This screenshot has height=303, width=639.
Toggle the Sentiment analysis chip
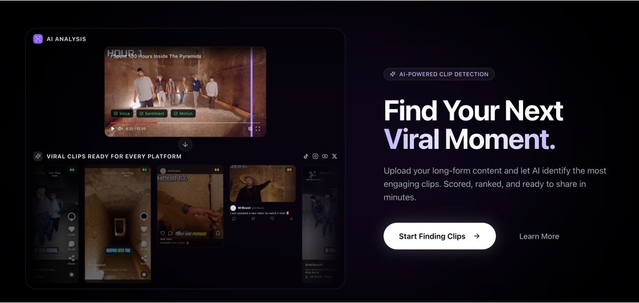click(152, 113)
